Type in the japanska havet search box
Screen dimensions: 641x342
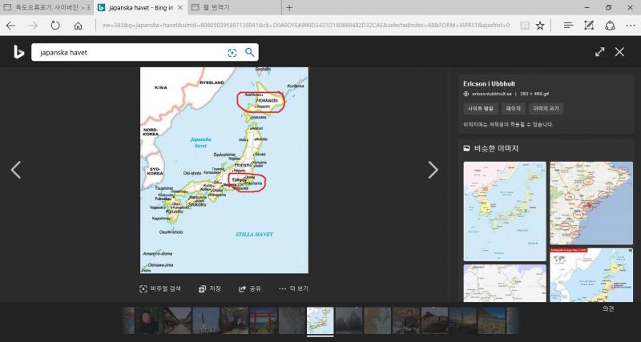128,53
